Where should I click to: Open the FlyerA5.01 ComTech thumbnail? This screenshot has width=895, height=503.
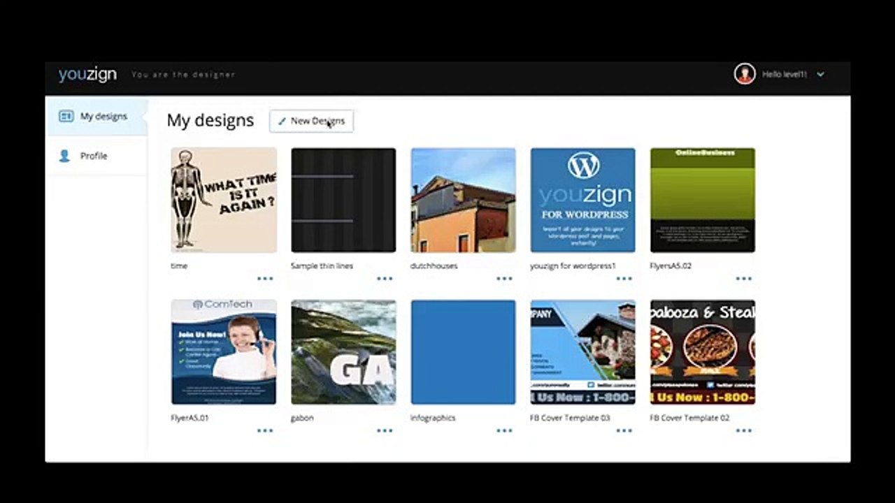[224, 352]
